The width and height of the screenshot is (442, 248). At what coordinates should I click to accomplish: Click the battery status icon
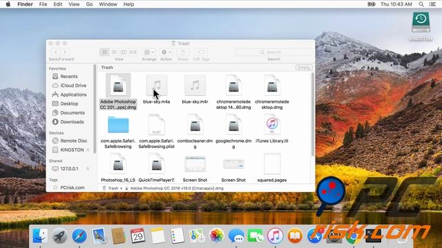click(372, 4)
